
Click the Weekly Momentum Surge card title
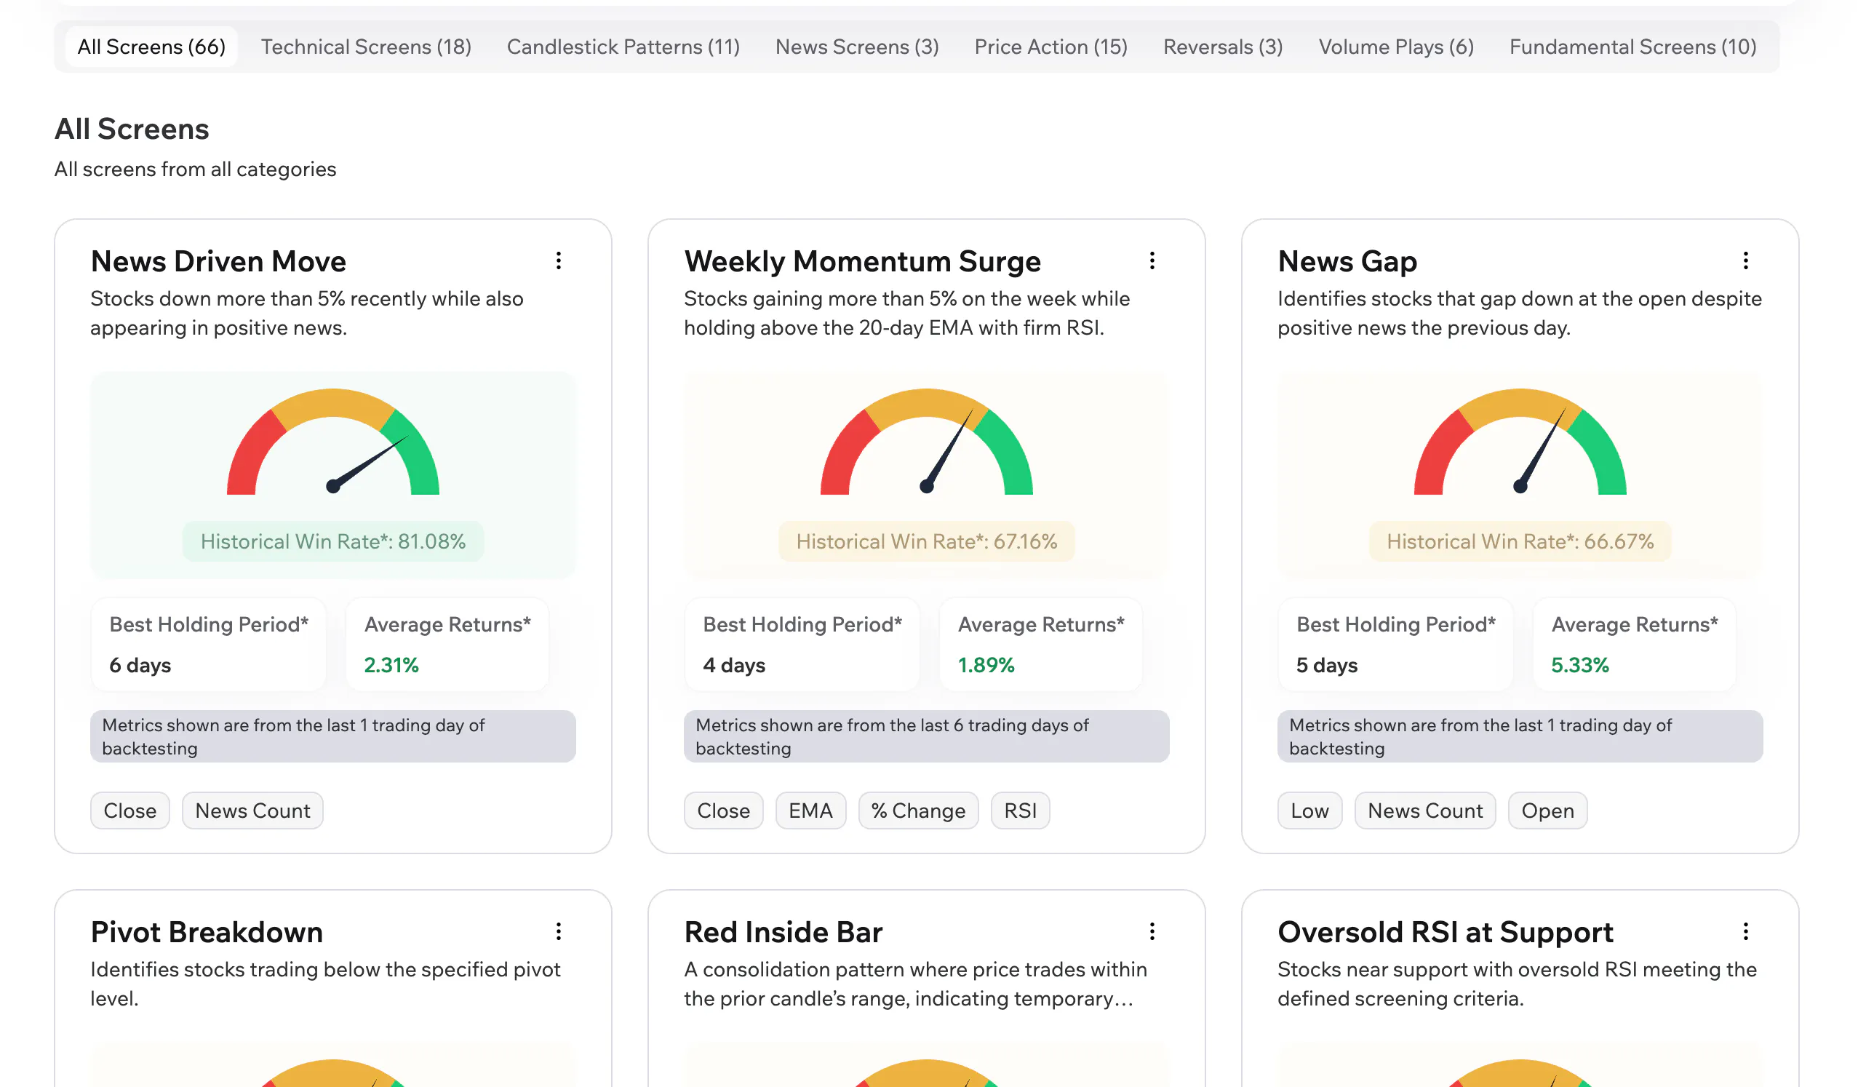point(862,261)
